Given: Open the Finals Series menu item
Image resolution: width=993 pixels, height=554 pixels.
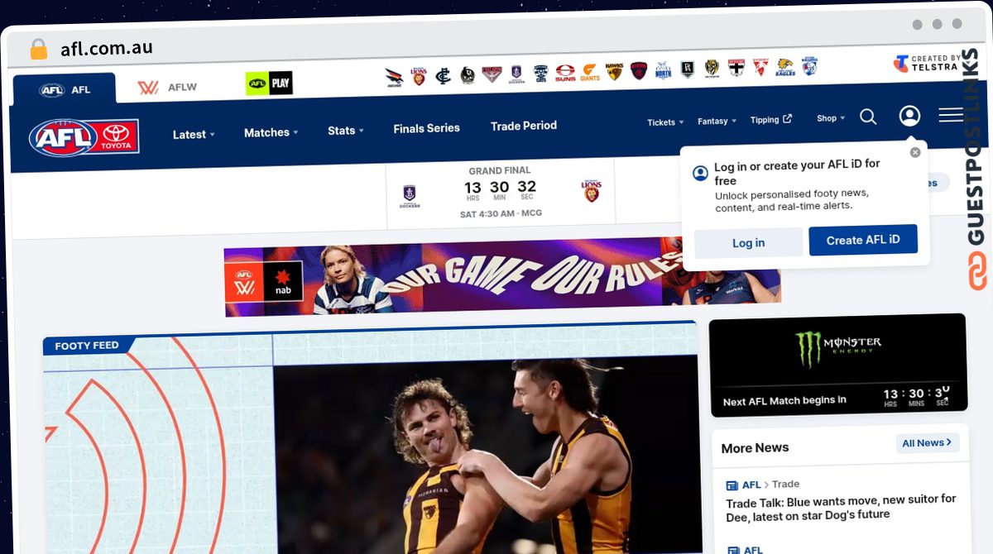Looking at the screenshot, I should (426, 128).
